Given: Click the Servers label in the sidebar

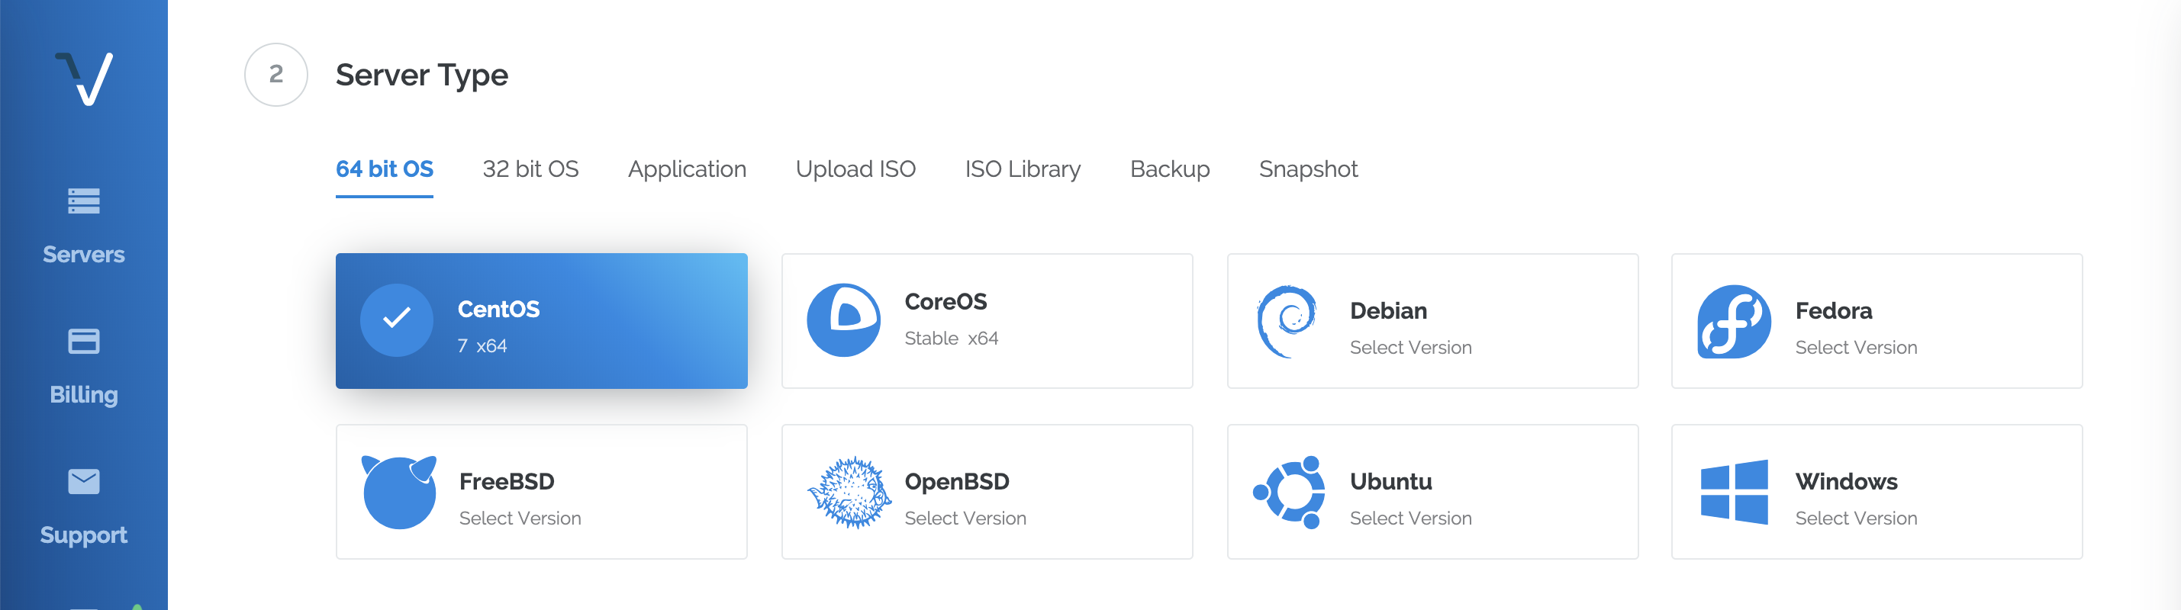Looking at the screenshot, I should coord(84,255).
